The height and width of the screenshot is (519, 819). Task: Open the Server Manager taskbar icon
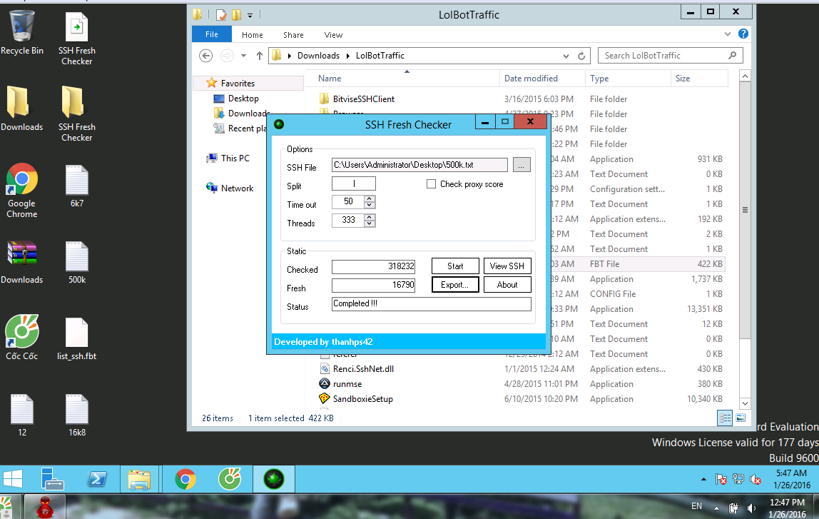click(x=52, y=478)
